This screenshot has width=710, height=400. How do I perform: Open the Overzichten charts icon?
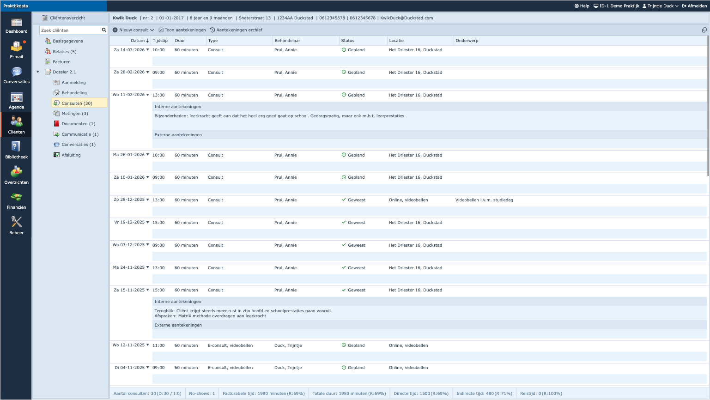click(x=16, y=172)
